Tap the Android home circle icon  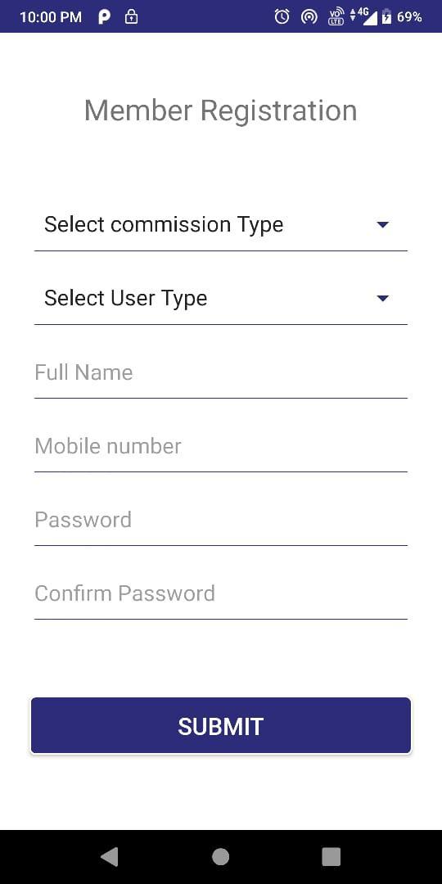click(220, 856)
